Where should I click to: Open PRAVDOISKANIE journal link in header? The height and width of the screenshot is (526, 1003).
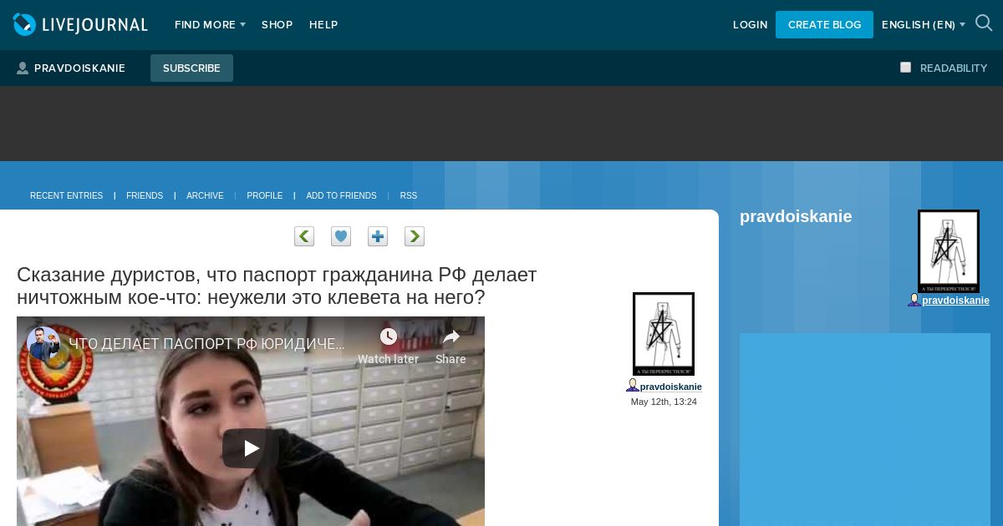coord(79,68)
